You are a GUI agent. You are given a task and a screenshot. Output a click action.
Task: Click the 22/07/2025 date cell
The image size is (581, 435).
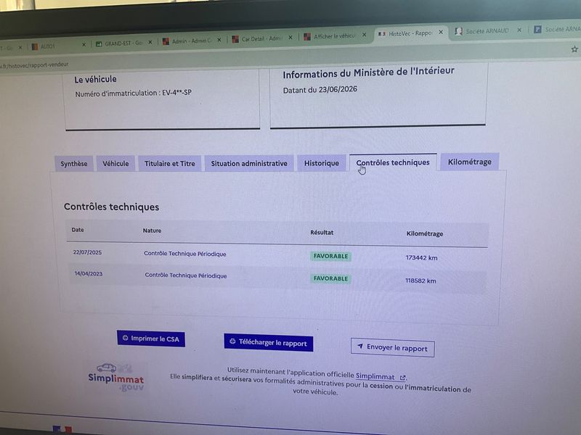click(87, 252)
